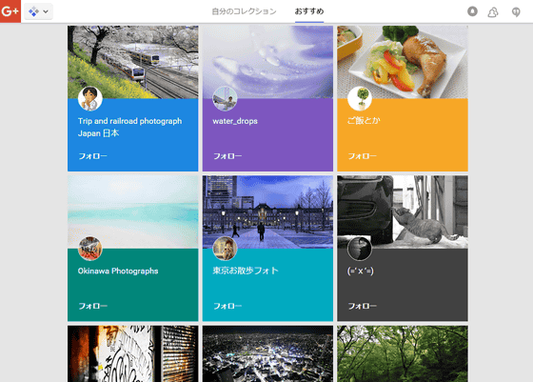Open the notifications bell icon
Screen dimensions: 533x382
pos(472,11)
